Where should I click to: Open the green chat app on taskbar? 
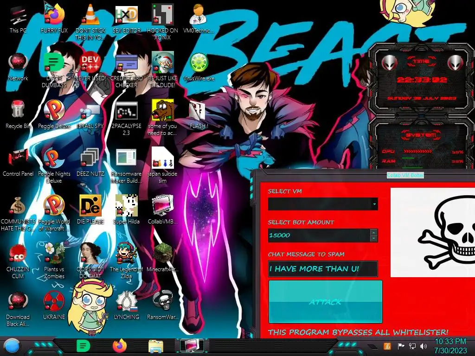[x=83, y=346]
